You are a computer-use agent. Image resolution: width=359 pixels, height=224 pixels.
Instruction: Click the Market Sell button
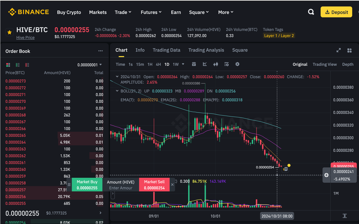click(154, 185)
